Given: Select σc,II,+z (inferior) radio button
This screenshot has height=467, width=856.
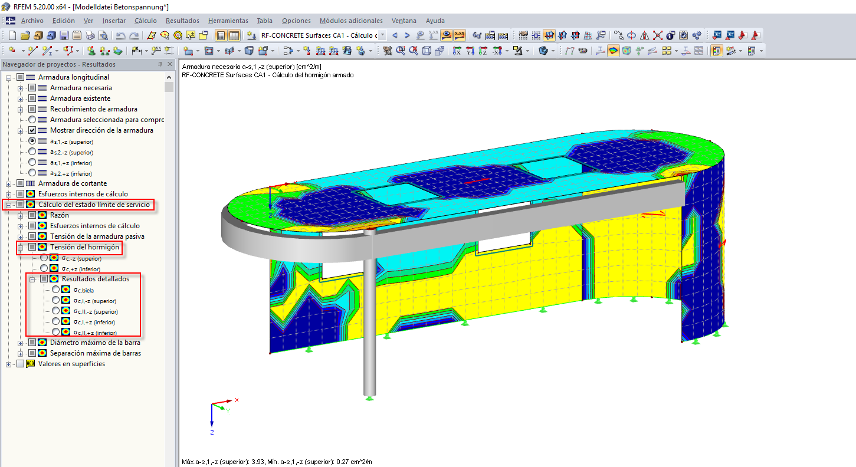Looking at the screenshot, I should pyautogui.click(x=56, y=332).
